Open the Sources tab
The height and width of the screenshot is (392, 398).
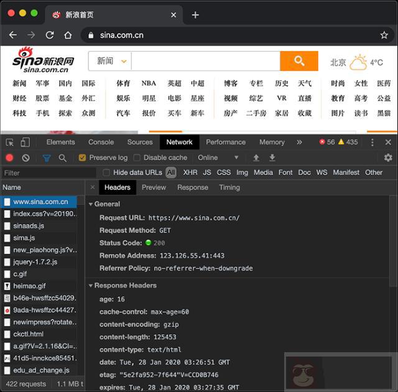(x=140, y=142)
